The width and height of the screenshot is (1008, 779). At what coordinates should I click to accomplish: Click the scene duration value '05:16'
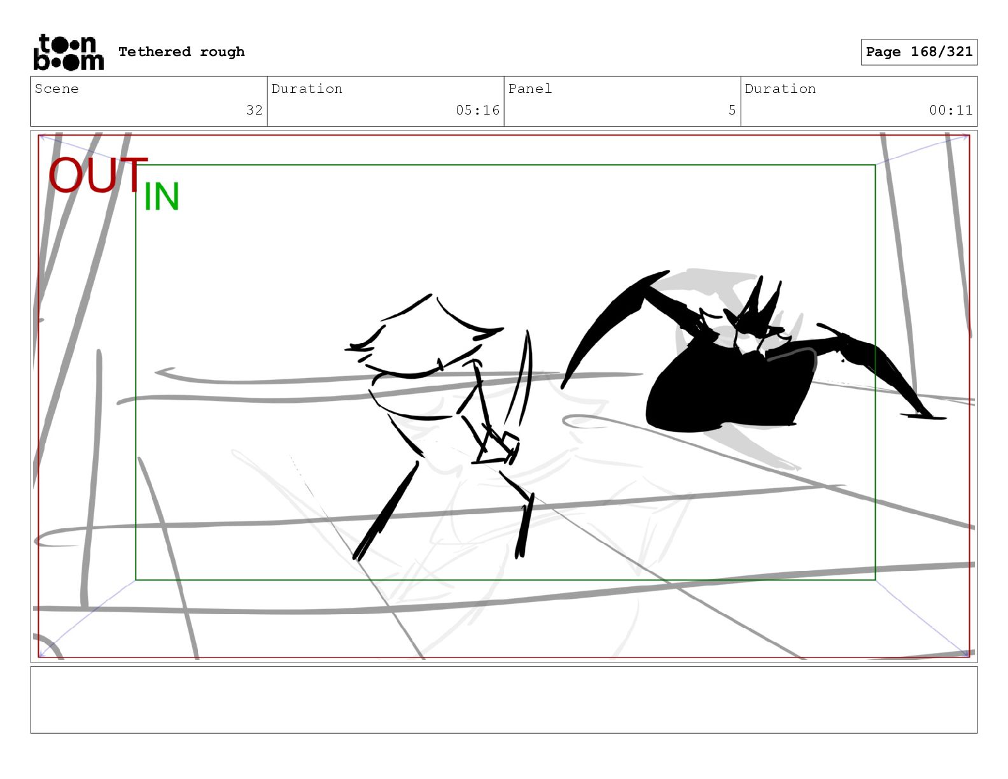[x=477, y=110]
